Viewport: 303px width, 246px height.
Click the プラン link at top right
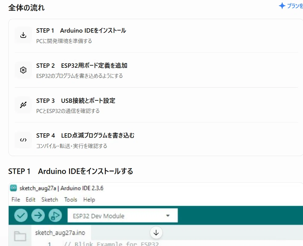tap(295, 6)
